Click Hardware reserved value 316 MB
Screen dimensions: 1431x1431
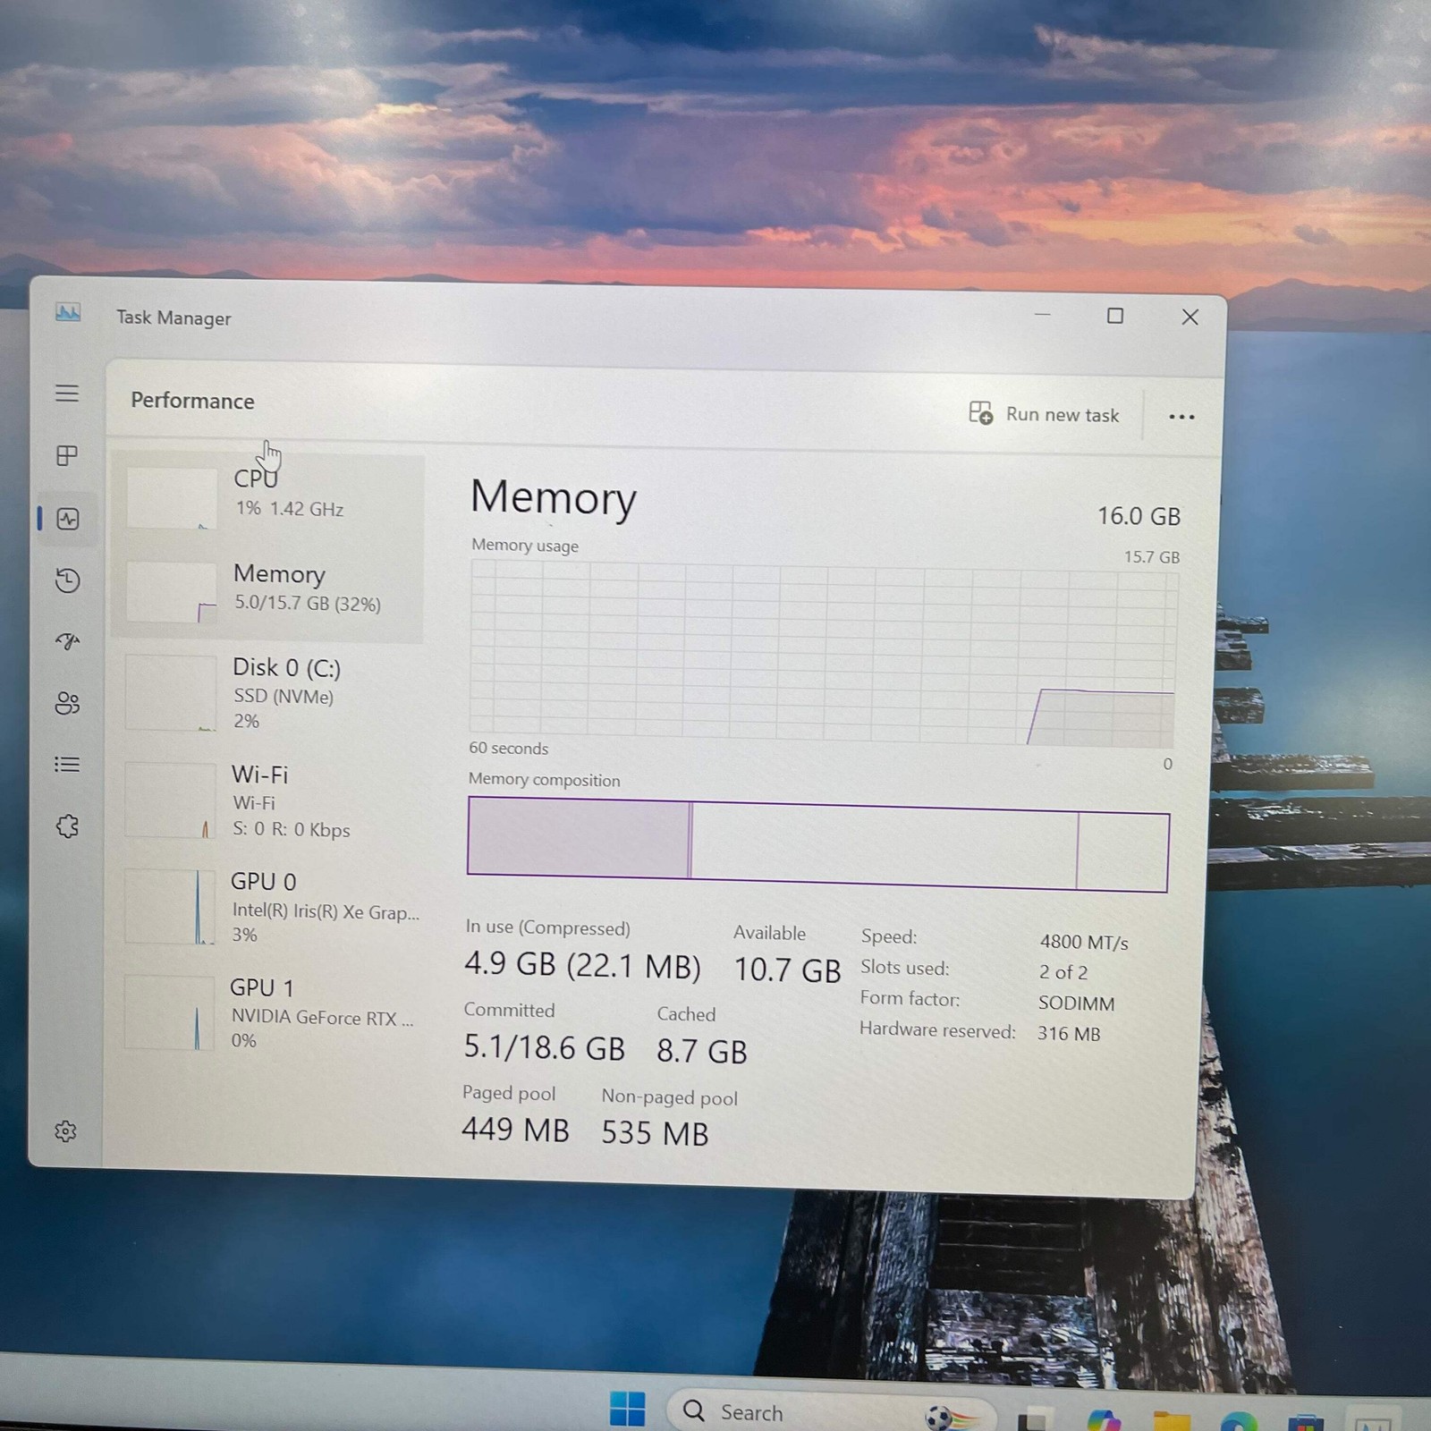coord(1069,1034)
